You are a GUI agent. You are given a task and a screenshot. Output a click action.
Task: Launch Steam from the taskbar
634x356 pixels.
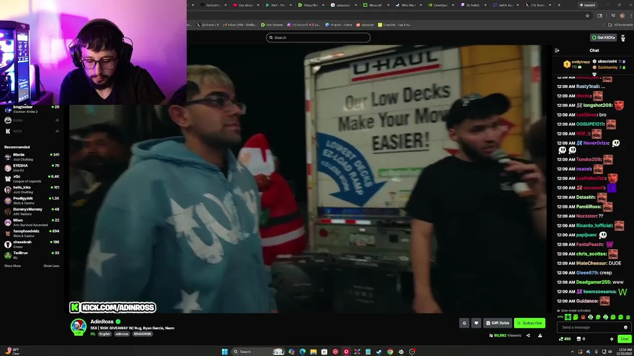coord(379,352)
